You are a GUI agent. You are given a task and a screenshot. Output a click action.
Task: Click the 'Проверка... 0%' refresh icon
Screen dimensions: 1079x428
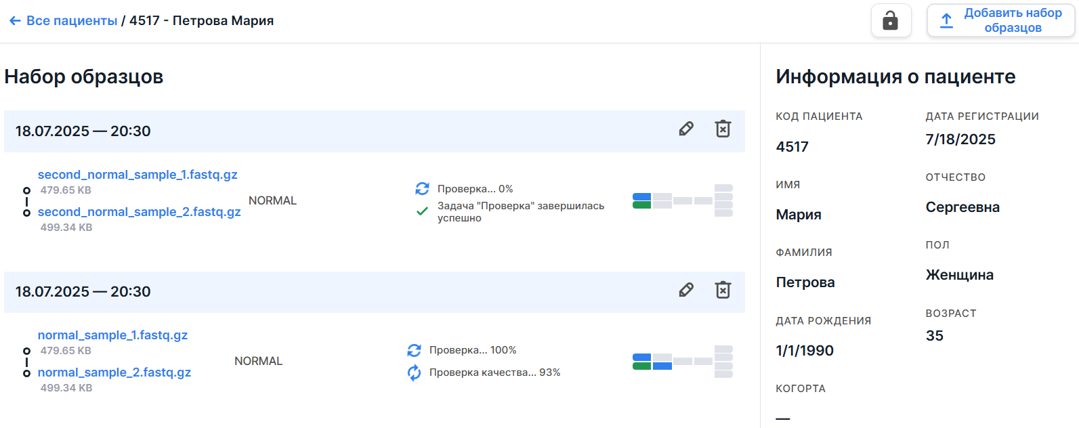point(422,189)
